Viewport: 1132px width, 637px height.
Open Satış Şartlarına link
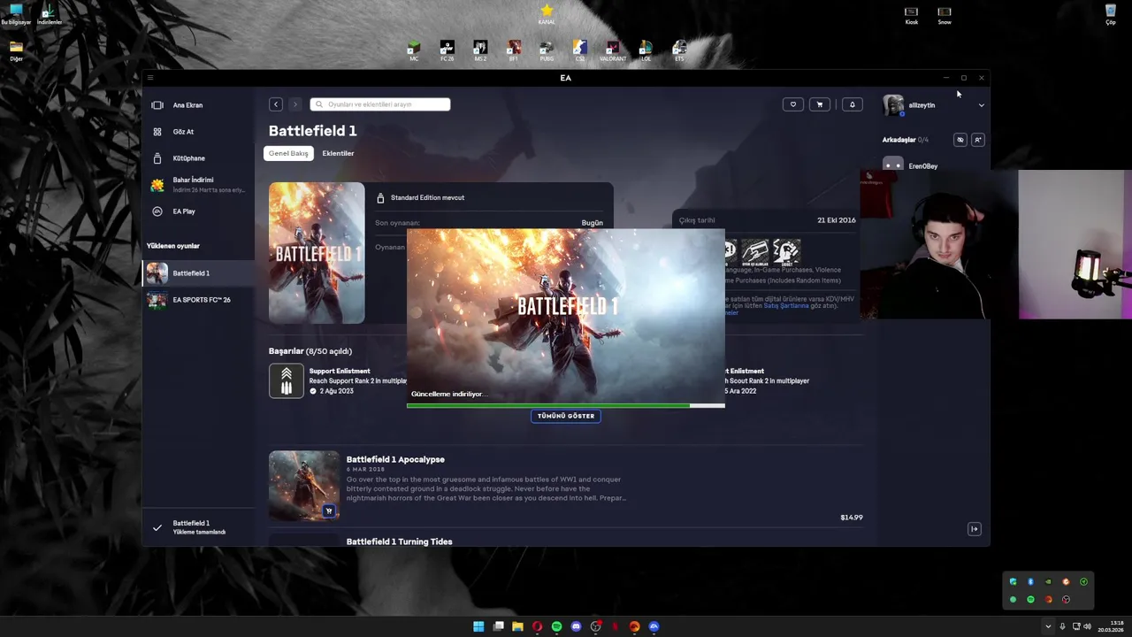tap(786, 305)
